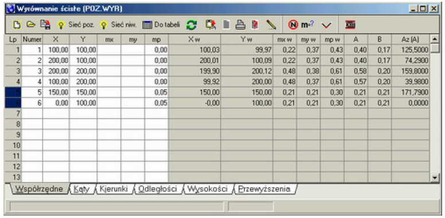Open the 'Sieć poz.' horizontal network button
Viewport: 445px width, 218px height.
coord(76,25)
